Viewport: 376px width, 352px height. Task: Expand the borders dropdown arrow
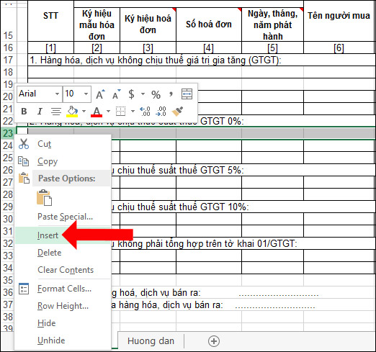pyautogui.click(x=133, y=111)
